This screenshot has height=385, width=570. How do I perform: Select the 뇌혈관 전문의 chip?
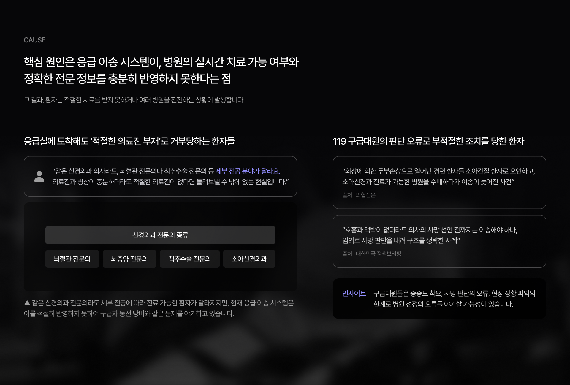(72, 259)
